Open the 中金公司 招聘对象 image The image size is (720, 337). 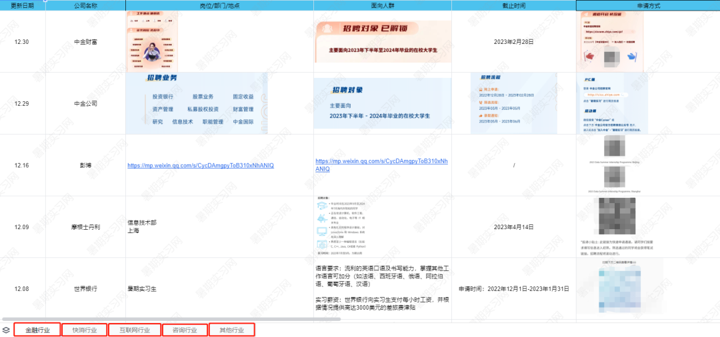click(383, 104)
